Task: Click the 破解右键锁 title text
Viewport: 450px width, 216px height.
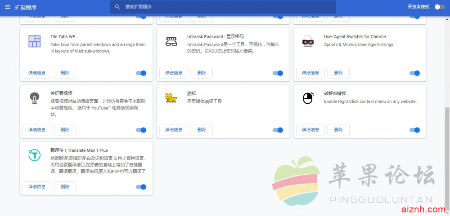Action: (335, 93)
